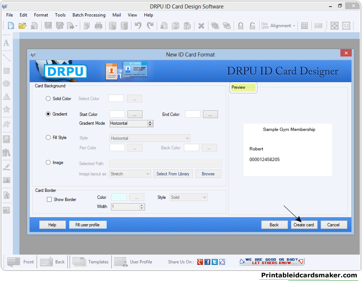This screenshot has height=281, width=362.
Task: Click the Selected Path input field
Action: [x=165, y=164]
